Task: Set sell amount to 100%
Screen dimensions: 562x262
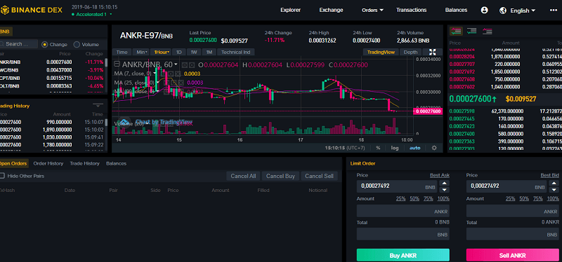Action: (x=553, y=198)
